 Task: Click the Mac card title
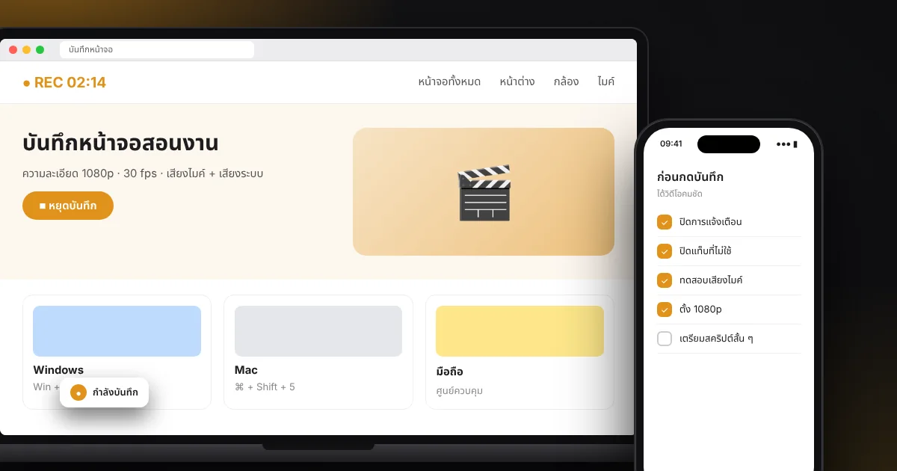[246, 370]
